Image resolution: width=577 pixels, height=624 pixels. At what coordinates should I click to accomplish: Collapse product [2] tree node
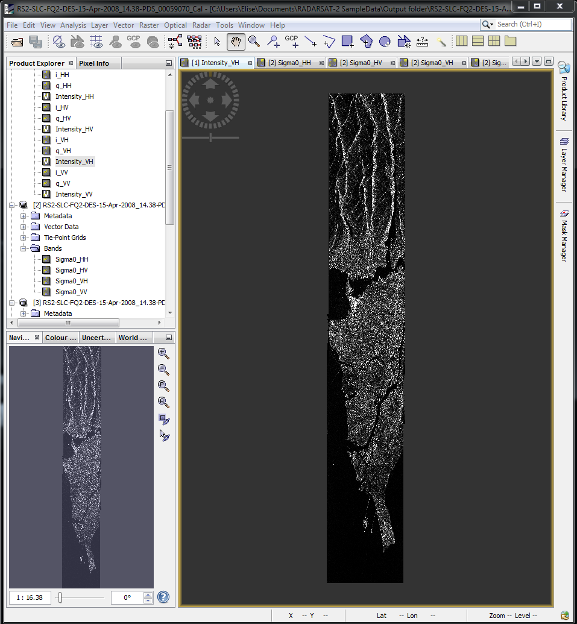click(12, 206)
